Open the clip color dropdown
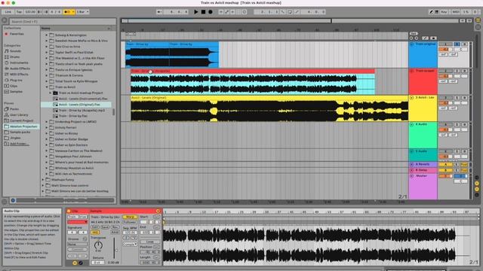483x271 pixels. (77, 222)
